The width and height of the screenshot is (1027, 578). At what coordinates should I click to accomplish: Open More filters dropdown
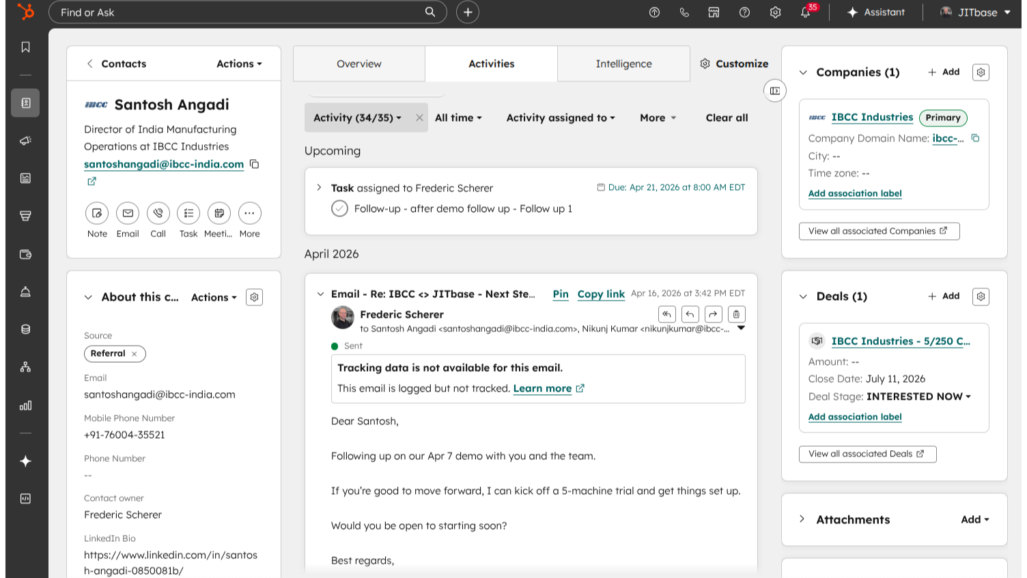click(x=658, y=118)
